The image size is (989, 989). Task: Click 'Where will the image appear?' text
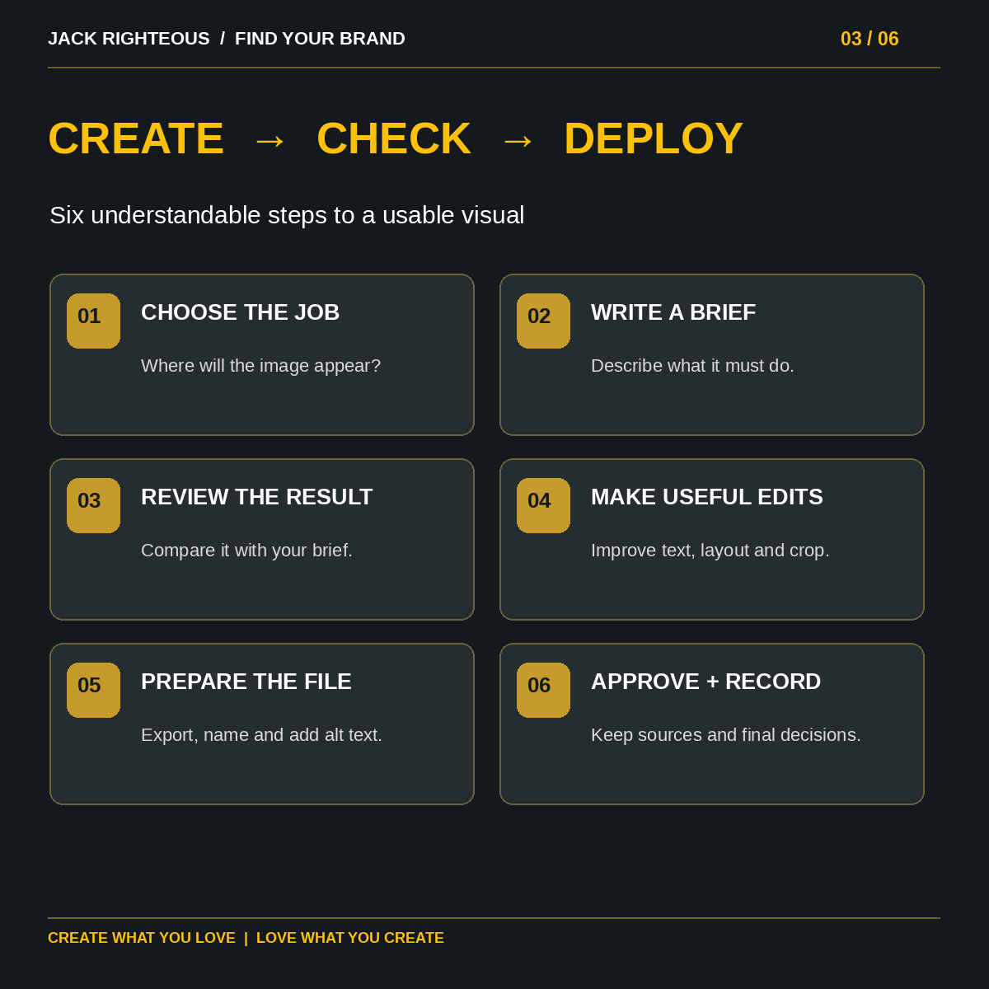pos(260,366)
